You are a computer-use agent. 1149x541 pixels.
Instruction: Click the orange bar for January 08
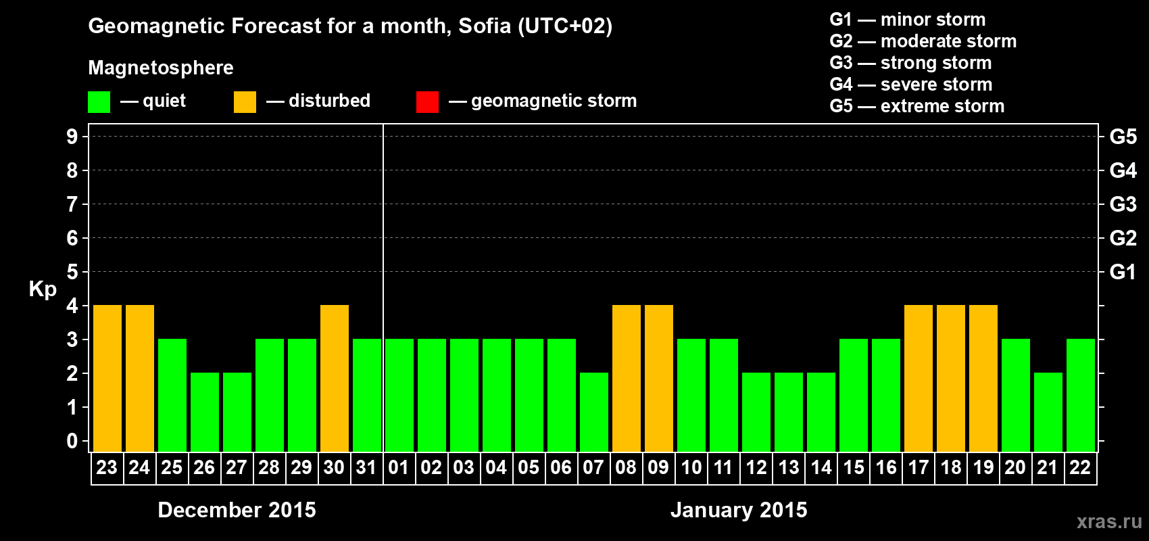click(627, 378)
